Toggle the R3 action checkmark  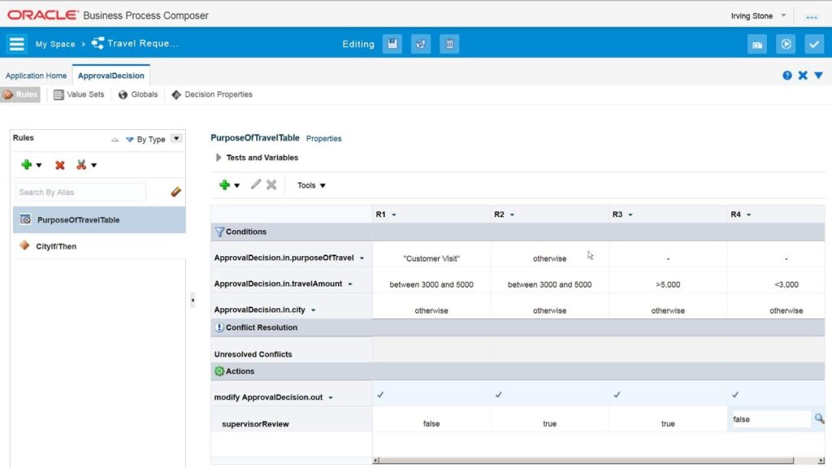coord(617,395)
